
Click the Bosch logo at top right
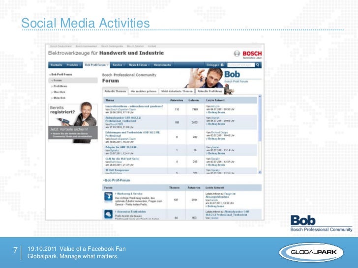pyautogui.click(x=248, y=54)
